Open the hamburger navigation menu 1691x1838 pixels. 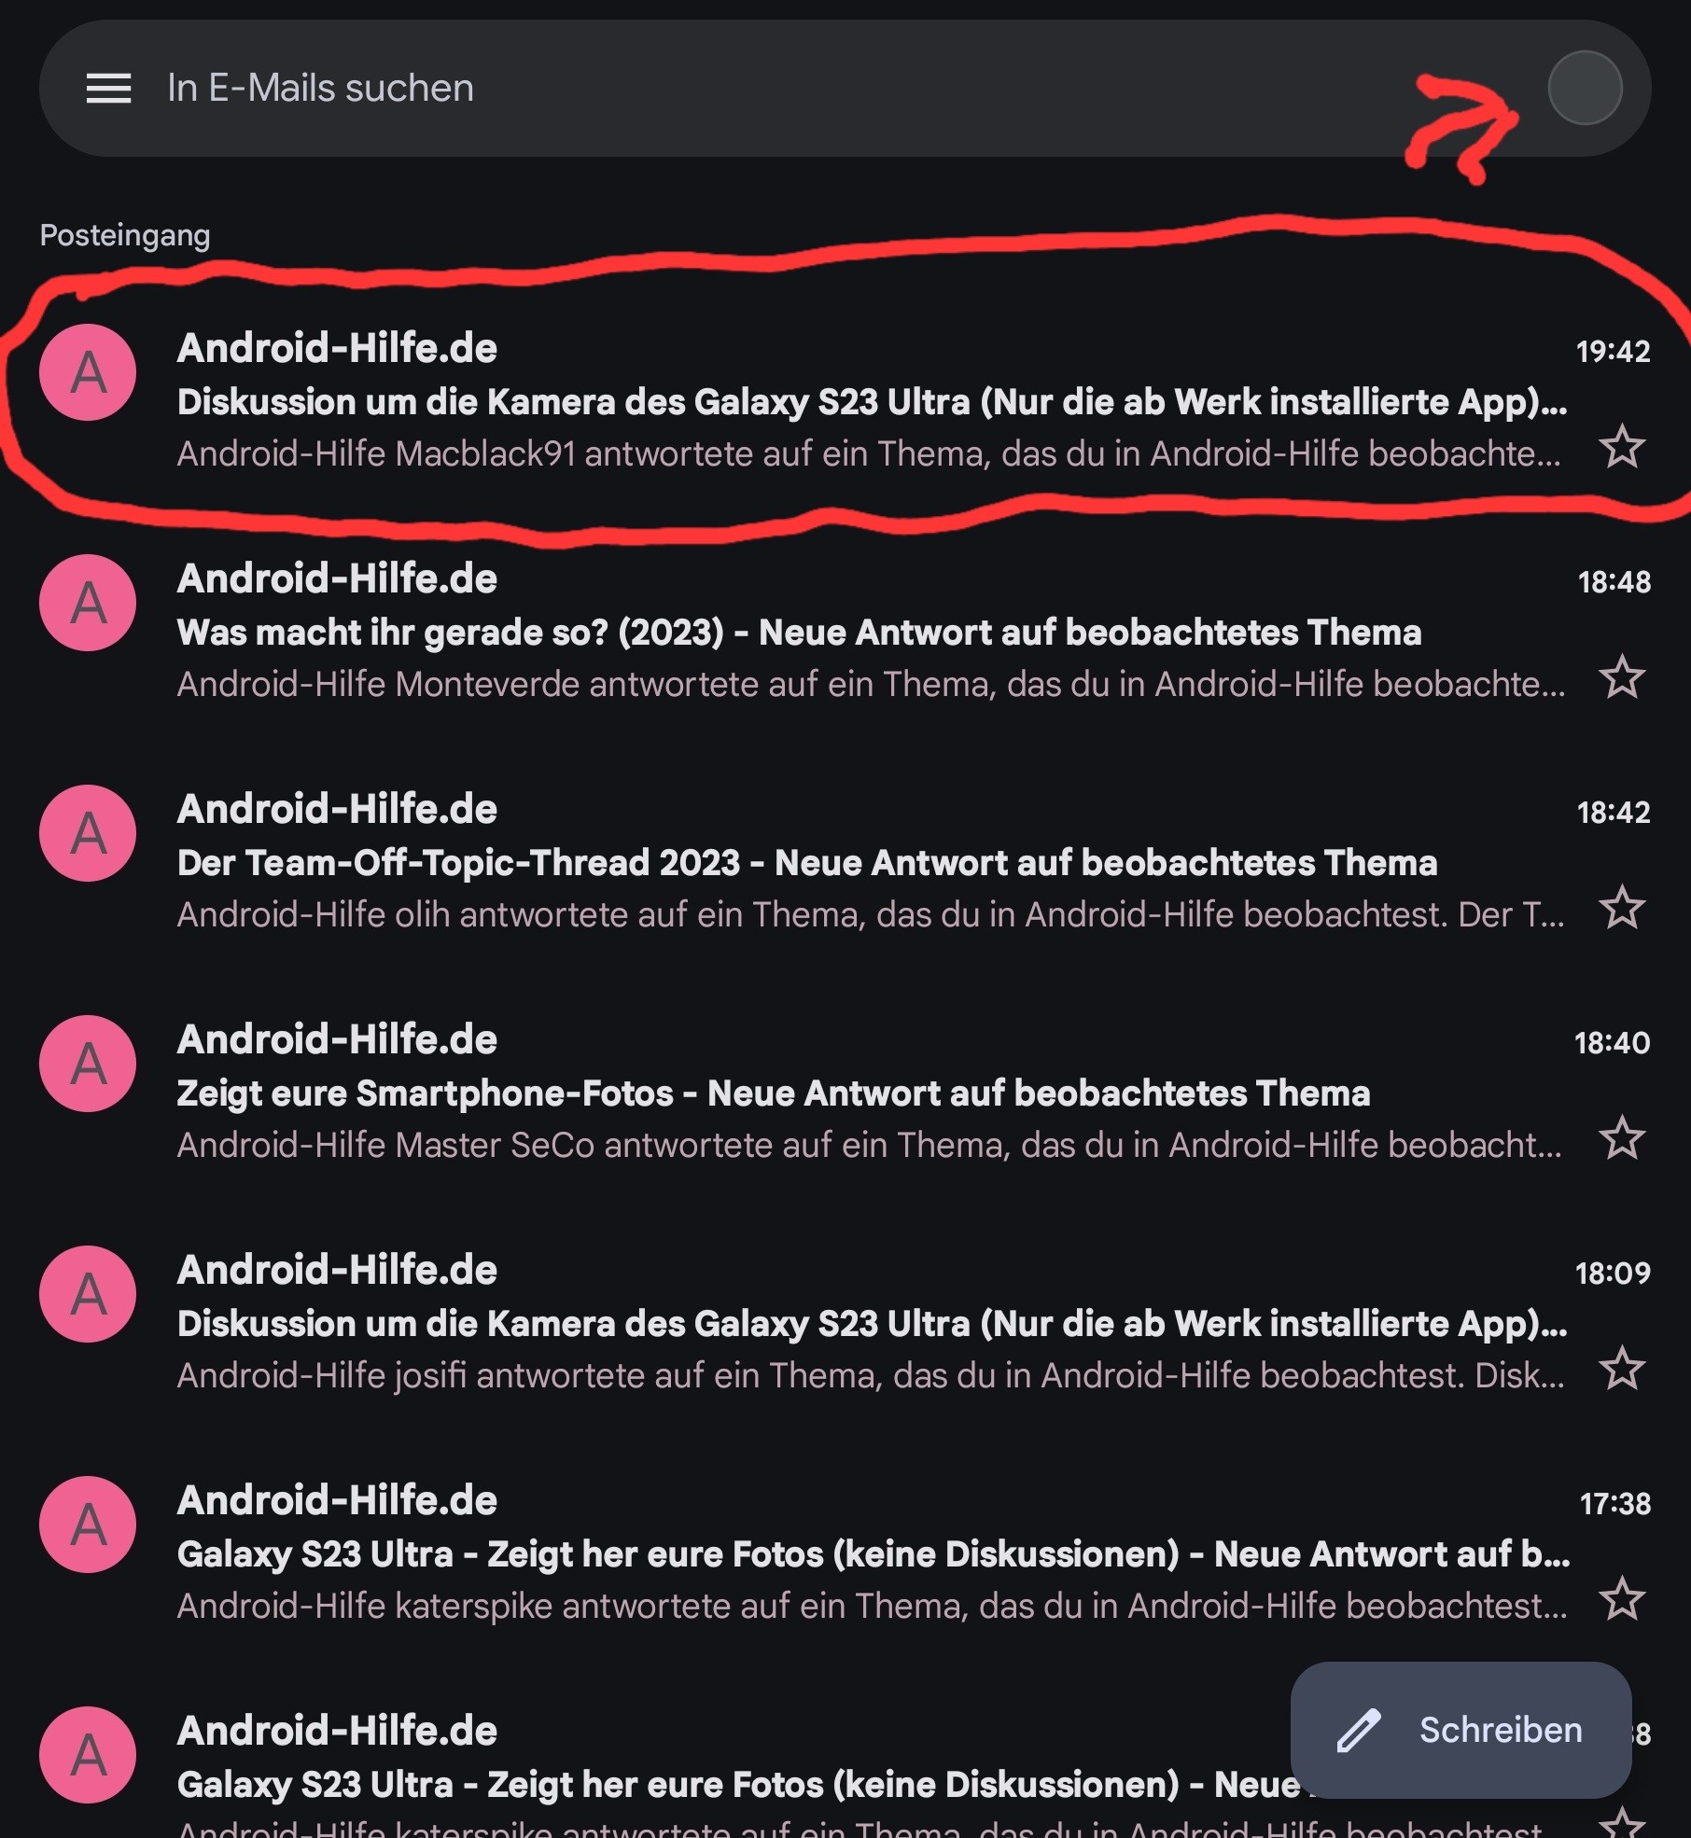[x=108, y=89]
